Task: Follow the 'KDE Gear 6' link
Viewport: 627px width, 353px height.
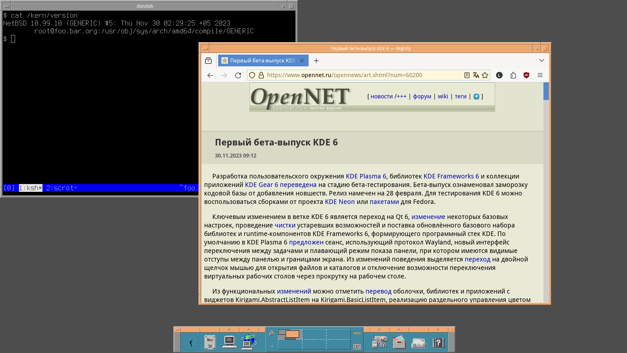Action: [261, 185]
